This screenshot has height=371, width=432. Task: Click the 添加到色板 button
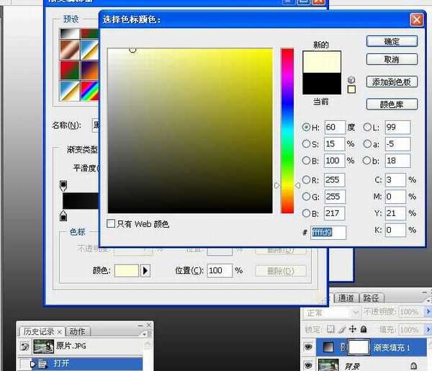pyautogui.click(x=392, y=82)
